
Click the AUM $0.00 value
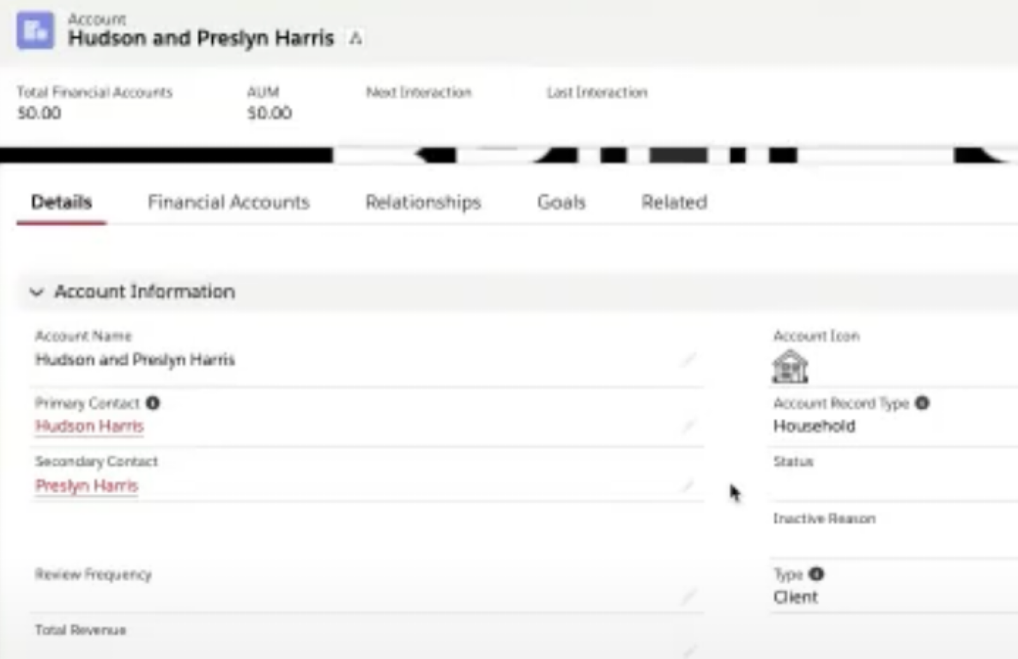pyautogui.click(x=269, y=113)
